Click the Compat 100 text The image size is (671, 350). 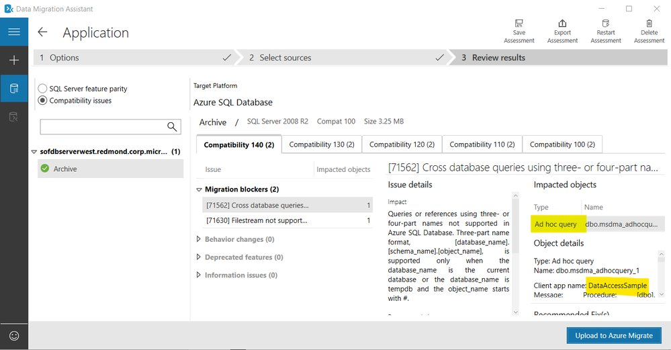(x=336, y=122)
